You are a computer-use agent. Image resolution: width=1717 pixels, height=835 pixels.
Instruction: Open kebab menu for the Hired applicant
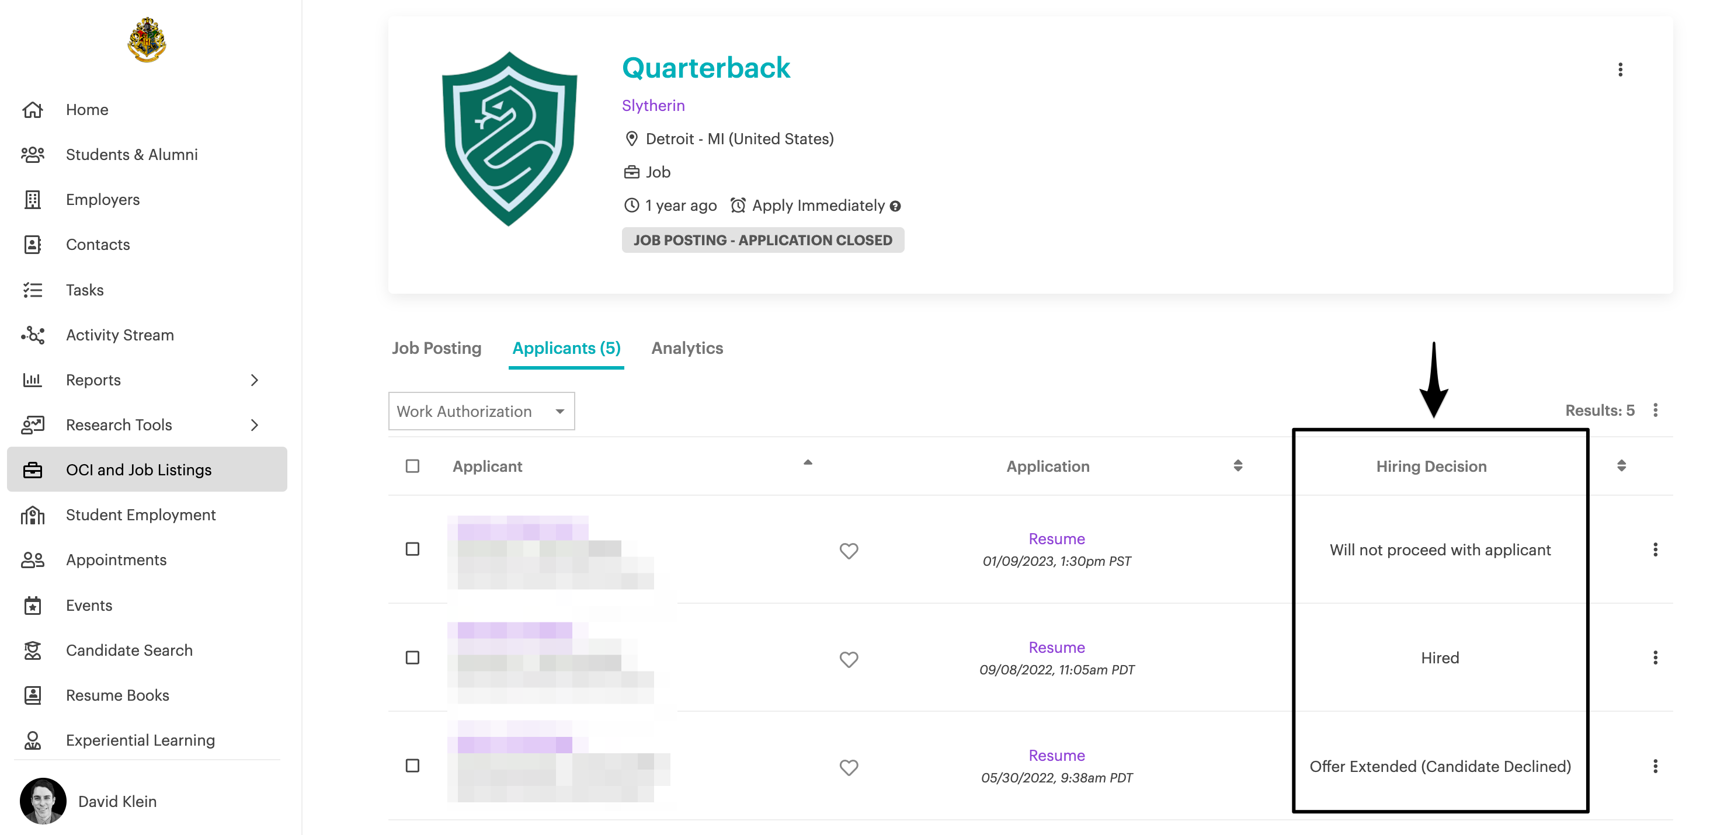[1655, 659]
